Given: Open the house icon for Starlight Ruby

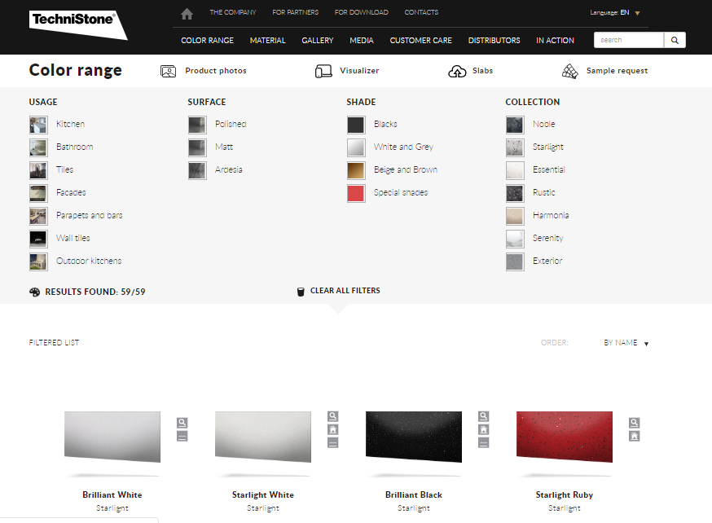Looking at the screenshot, I should (635, 437).
